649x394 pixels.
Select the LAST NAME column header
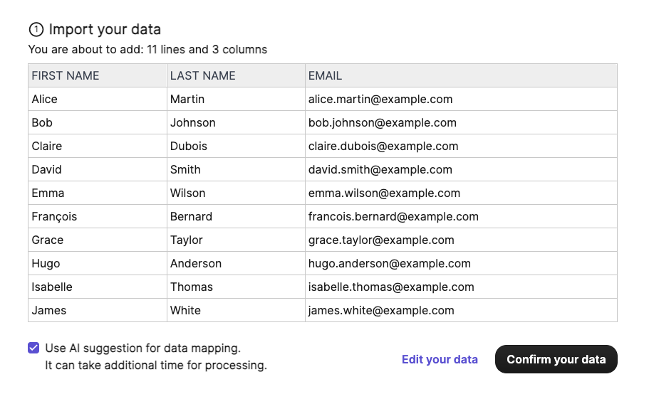coord(203,75)
